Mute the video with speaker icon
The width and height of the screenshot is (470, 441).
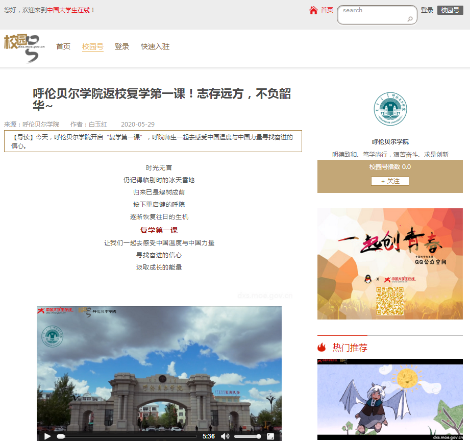coord(225,436)
